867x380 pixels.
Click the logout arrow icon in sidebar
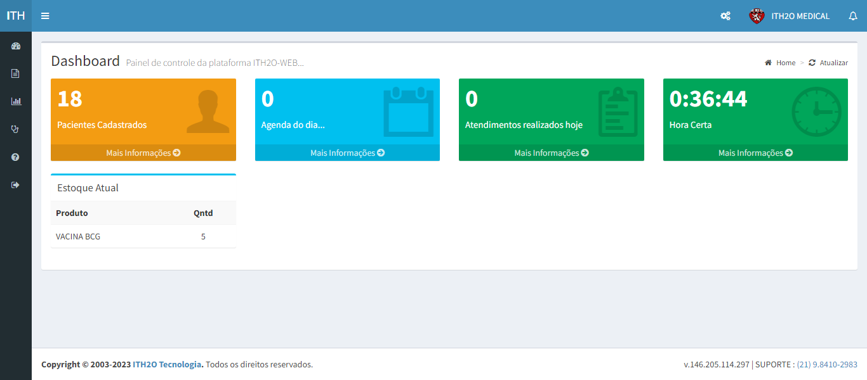coord(16,184)
